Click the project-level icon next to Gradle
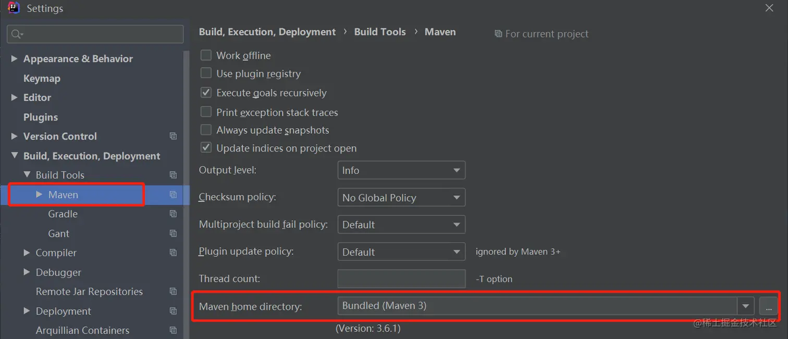 (x=173, y=214)
